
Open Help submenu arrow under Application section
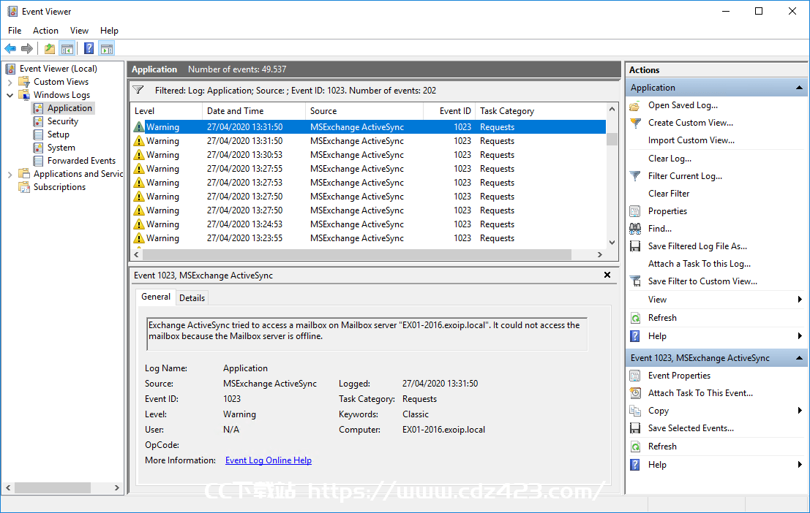800,336
